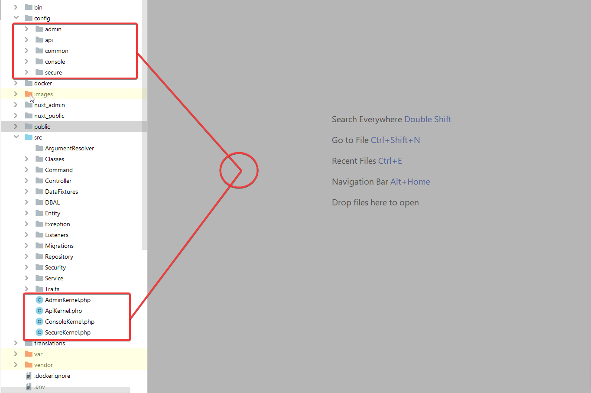Image resolution: width=591 pixels, height=393 pixels.
Task: Click the Migrations folder icon
Action: 39,246
